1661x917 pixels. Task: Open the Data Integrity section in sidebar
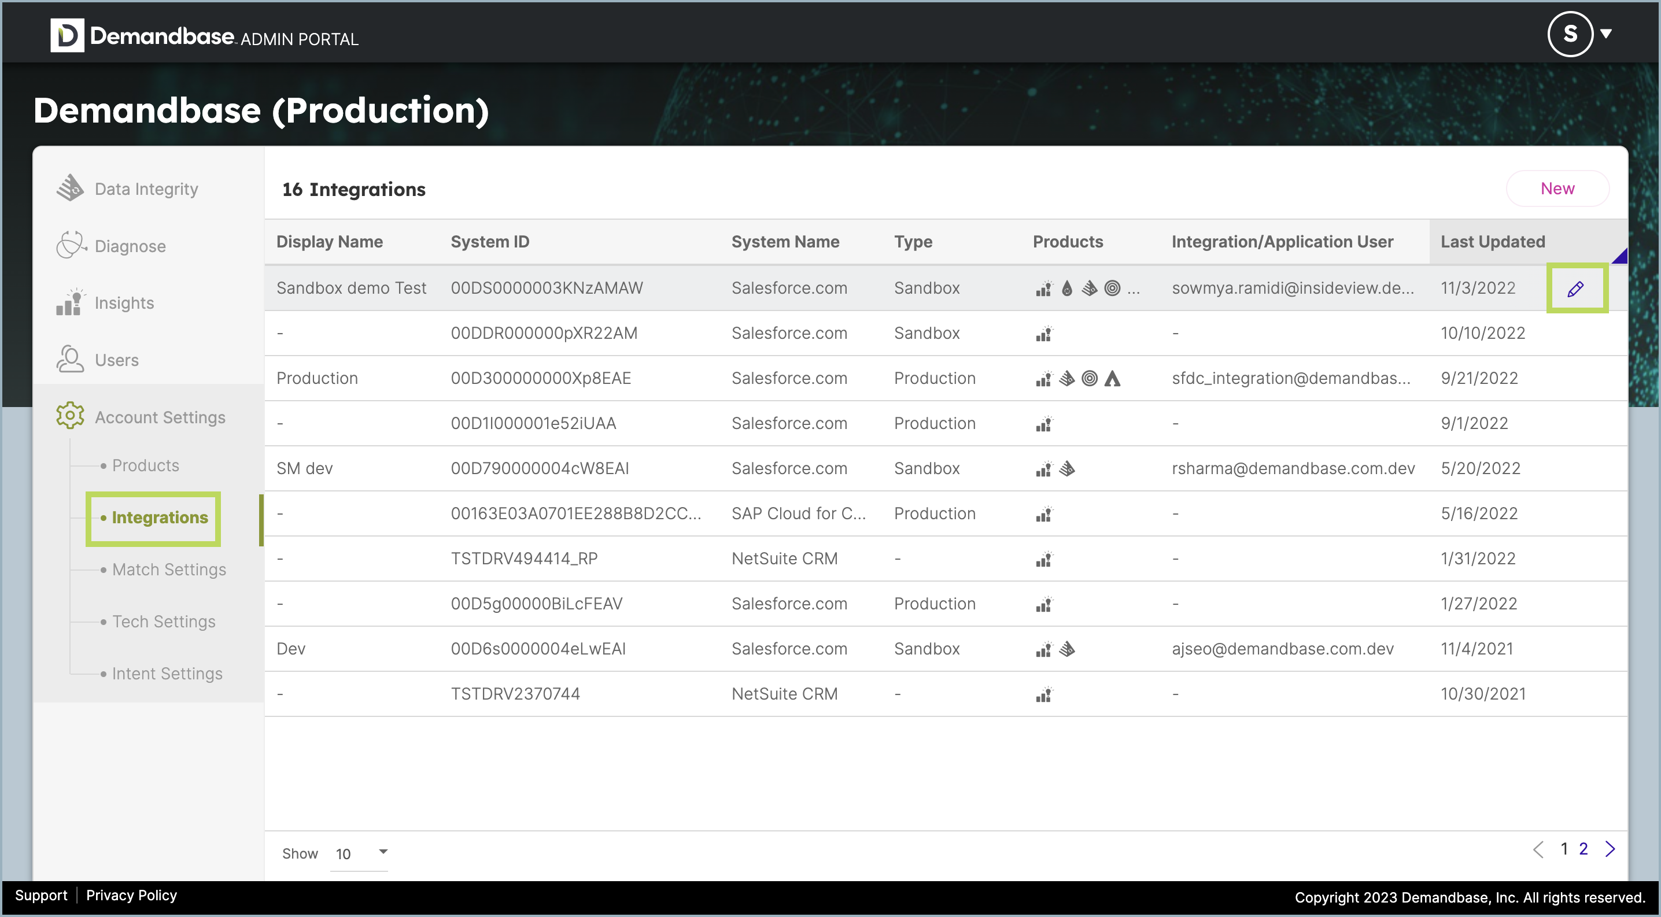tap(145, 188)
